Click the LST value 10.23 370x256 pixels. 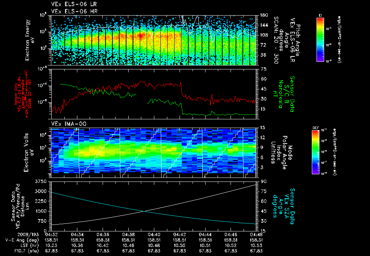pyautogui.click(x=51, y=246)
